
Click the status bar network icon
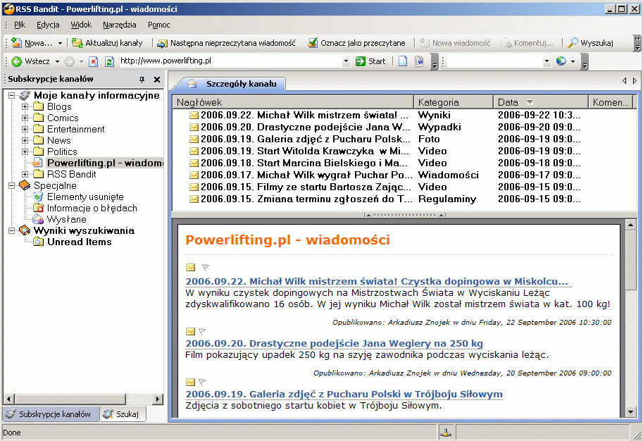(445, 433)
